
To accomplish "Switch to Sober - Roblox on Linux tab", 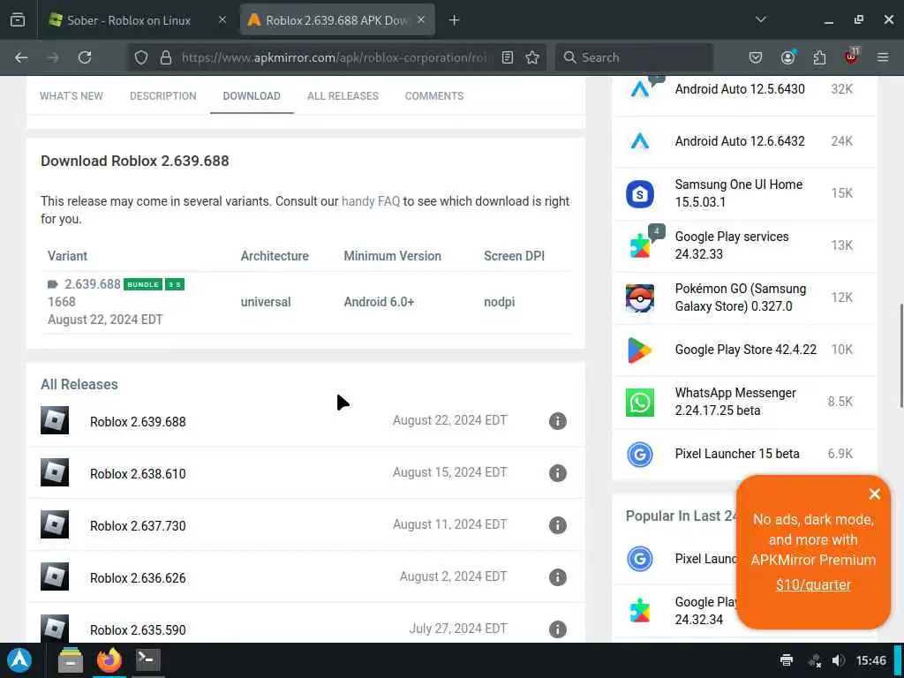I will 129,20.
